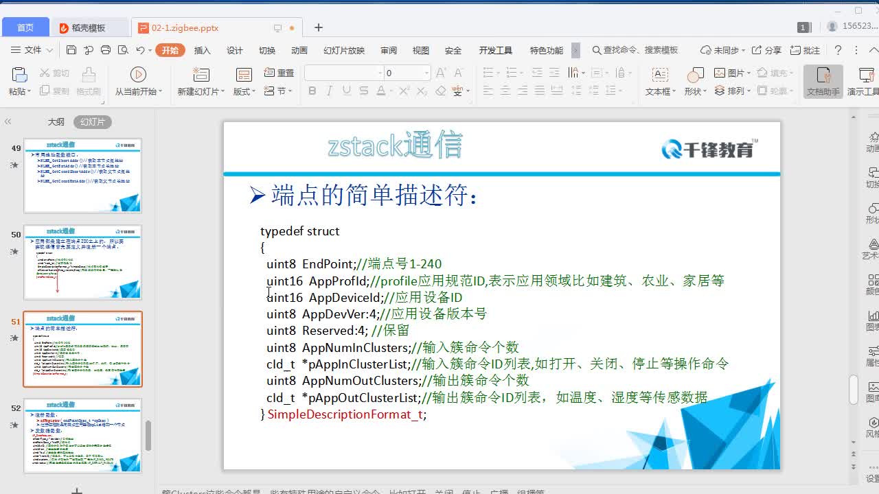Switch the panel to Outline view
The width and height of the screenshot is (879, 494).
[56, 121]
